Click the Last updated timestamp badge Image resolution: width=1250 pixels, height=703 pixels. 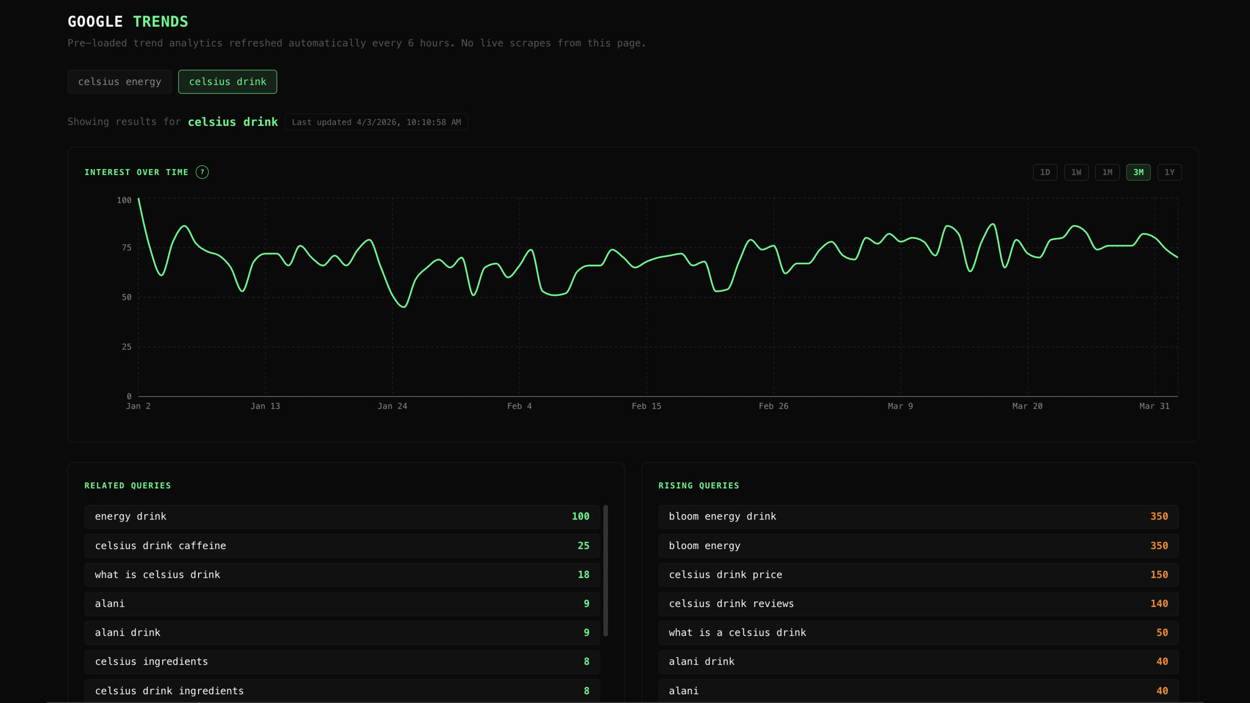tap(376, 122)
